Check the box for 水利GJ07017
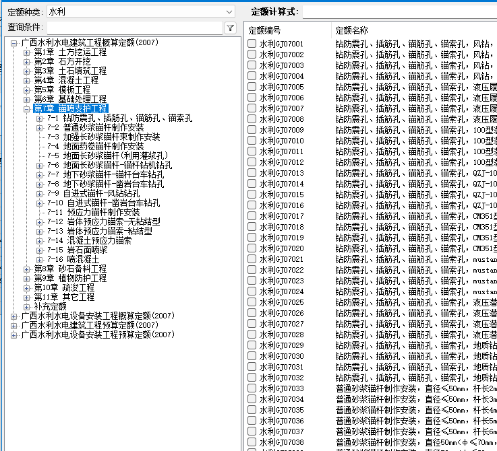The width and height of the screenshot is (497, 451). tap(252, 215)
